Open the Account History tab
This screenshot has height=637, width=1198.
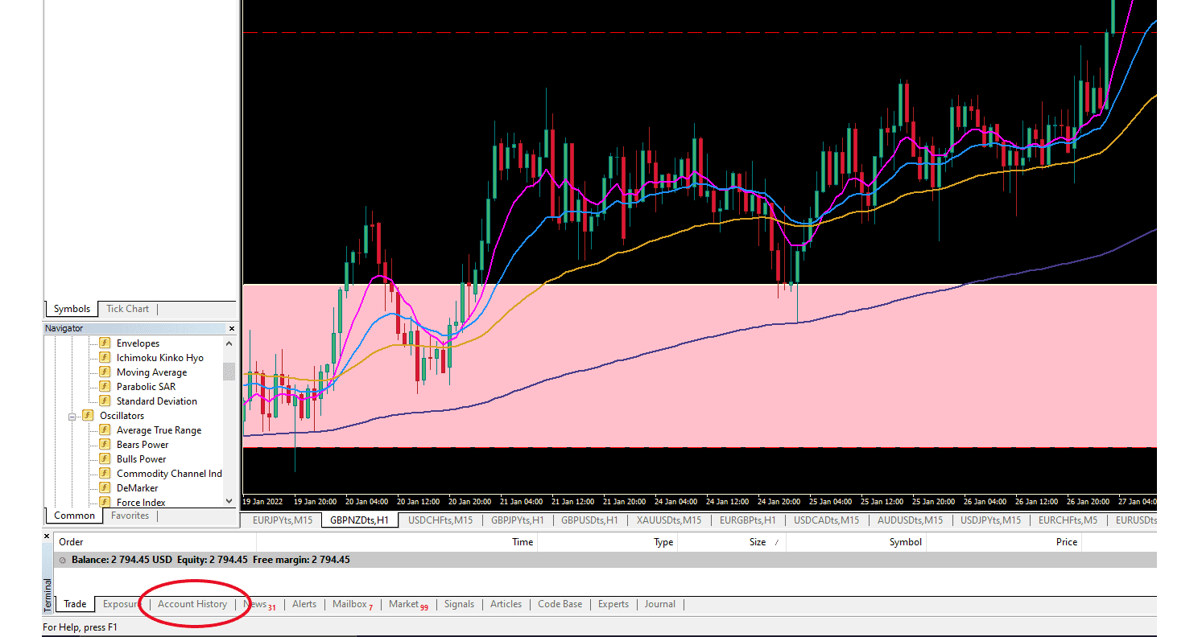click(x=192, y=604)
